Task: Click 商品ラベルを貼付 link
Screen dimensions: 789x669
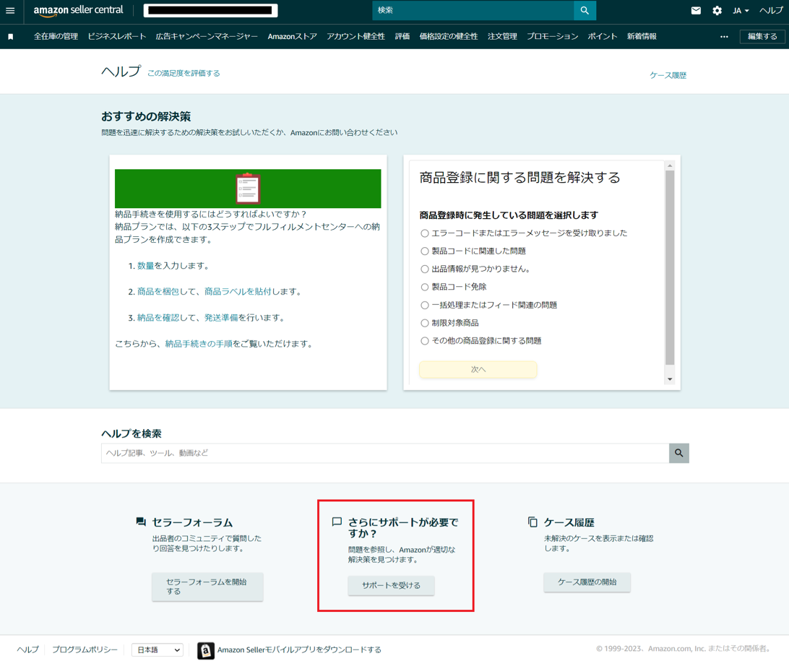Action: click(238, 292)
